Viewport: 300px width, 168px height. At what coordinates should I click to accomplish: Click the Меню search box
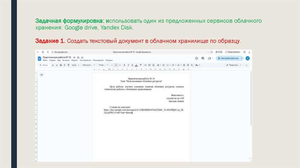click(44, 65)
